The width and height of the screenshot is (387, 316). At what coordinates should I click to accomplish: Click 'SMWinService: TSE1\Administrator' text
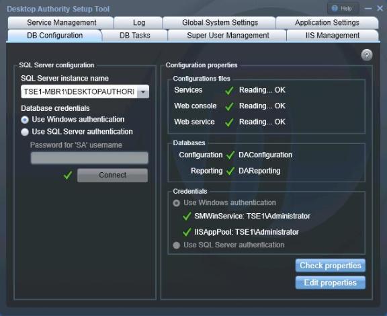pyautogui.click(x=252, y=216)
